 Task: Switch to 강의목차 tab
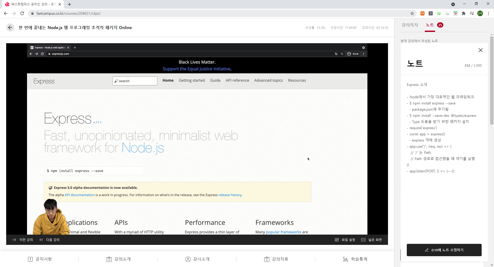[410, 25]
